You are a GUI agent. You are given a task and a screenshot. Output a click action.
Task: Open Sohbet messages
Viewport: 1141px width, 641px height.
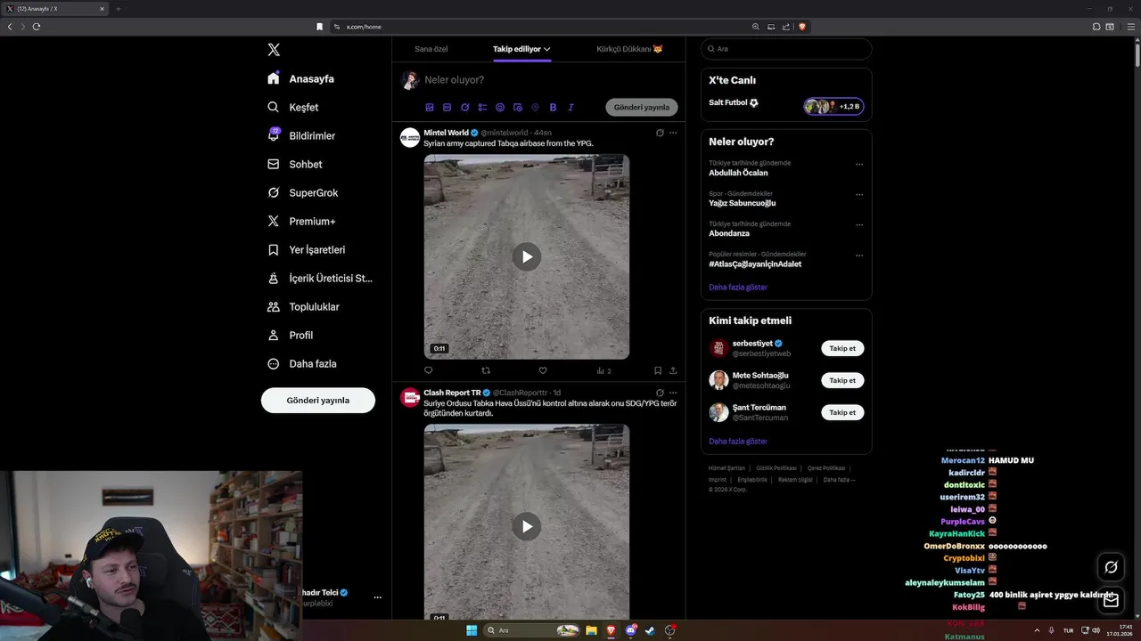(x=295, y=164)
